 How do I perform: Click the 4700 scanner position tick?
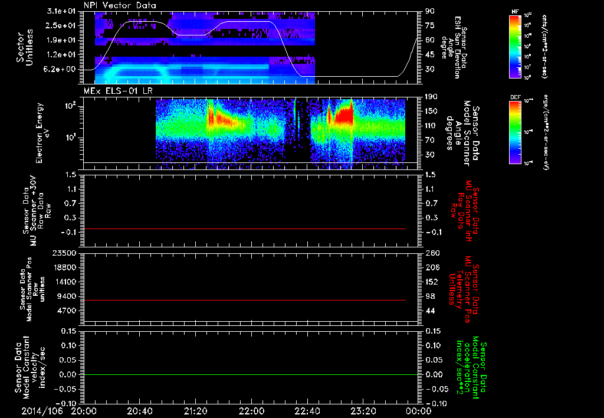pos(67,311)
